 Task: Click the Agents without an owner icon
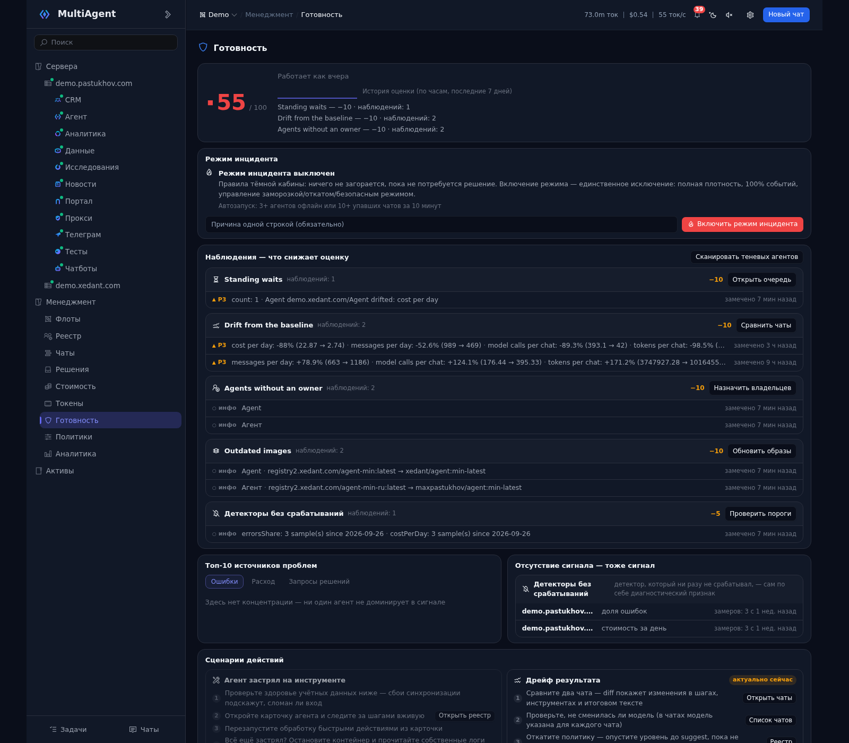point(216,388)
